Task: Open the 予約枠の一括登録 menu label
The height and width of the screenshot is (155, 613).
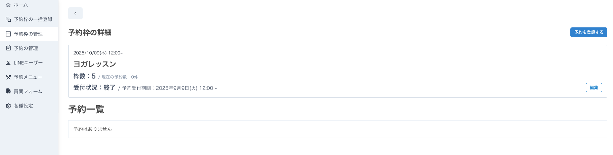Action: (x=33, y=19)
